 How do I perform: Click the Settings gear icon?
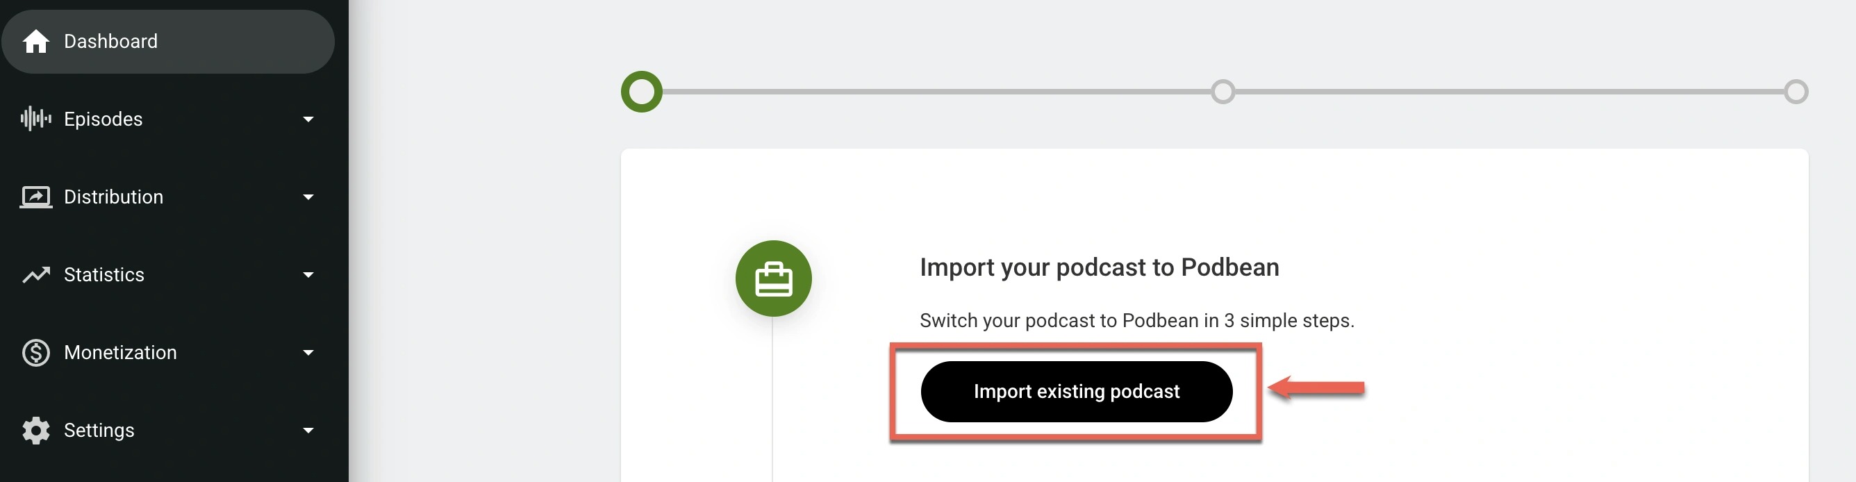point(35,430)
